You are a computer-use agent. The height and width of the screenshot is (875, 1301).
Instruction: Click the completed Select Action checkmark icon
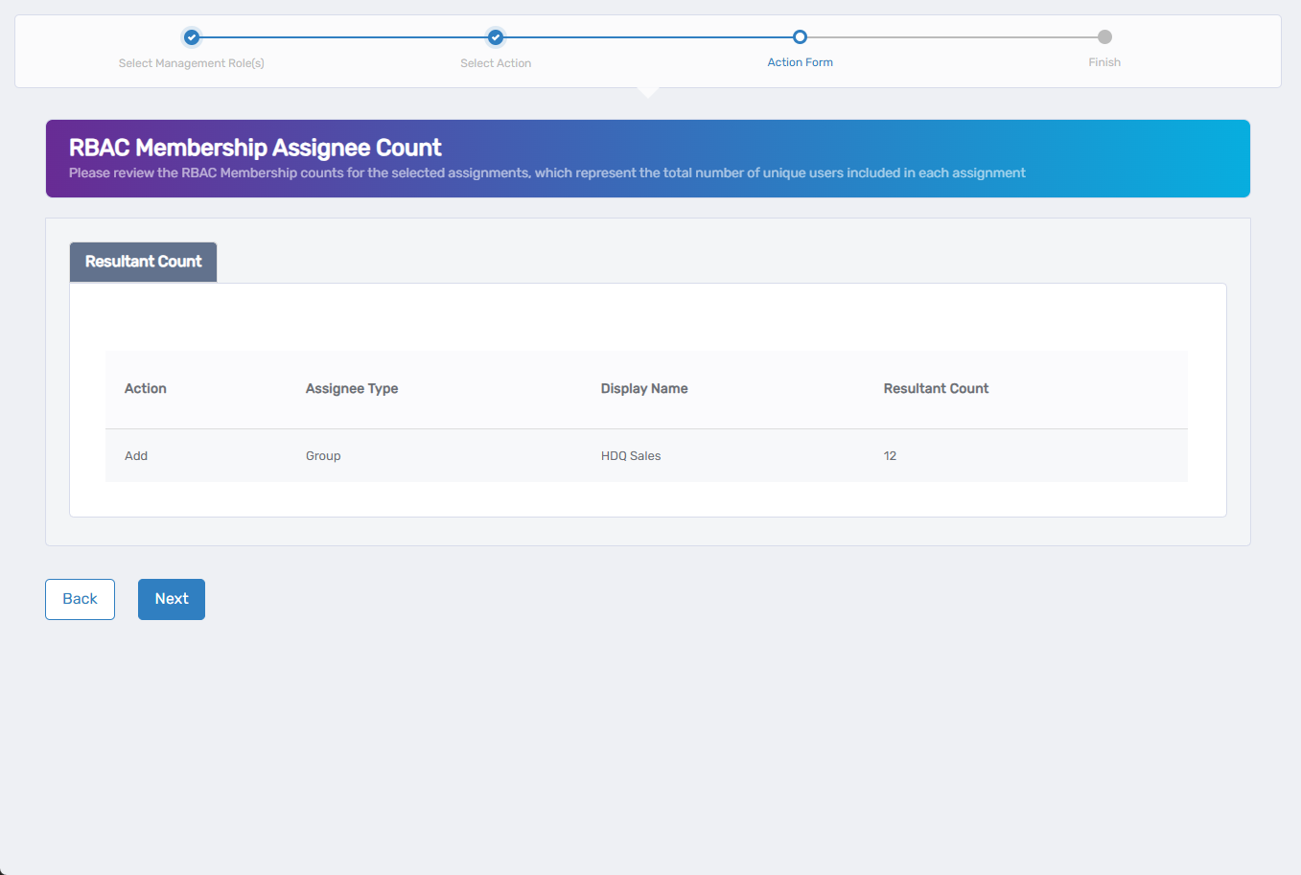click(x=496, y=36)
